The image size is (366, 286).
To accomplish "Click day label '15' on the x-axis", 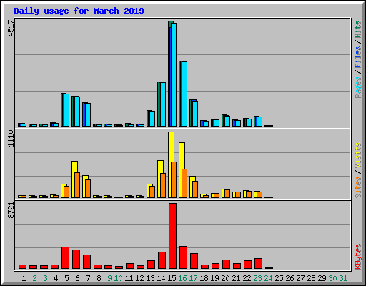I will point(172,278).
